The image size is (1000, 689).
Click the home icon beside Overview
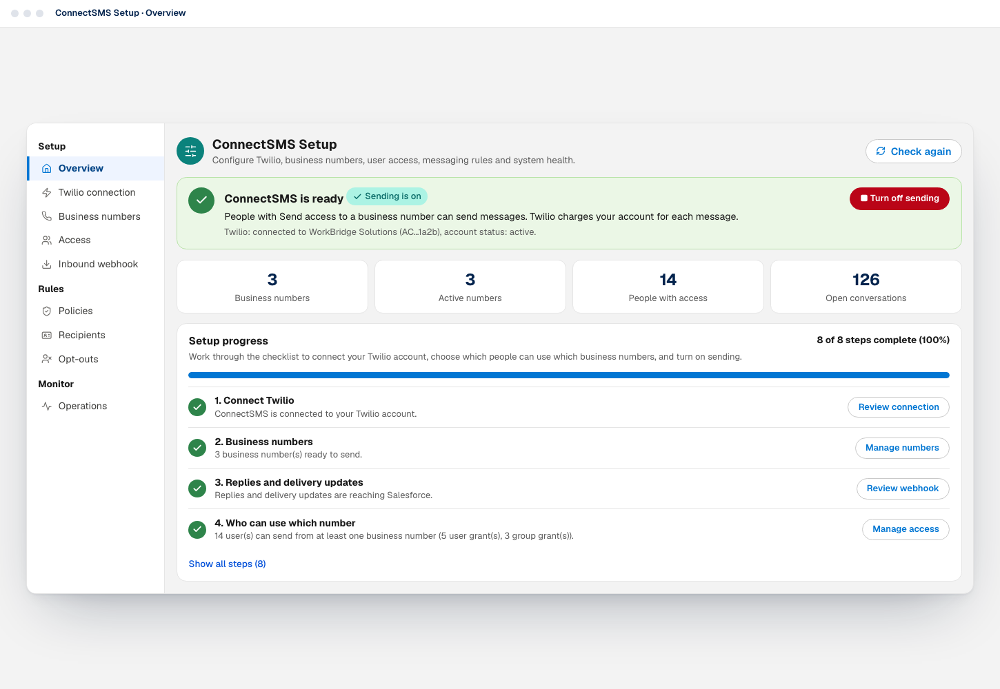click(x=47, y=169)
